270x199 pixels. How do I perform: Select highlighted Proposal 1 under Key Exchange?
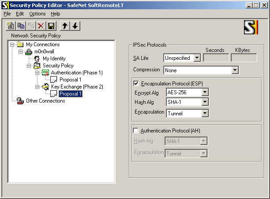tap(71, 94)
